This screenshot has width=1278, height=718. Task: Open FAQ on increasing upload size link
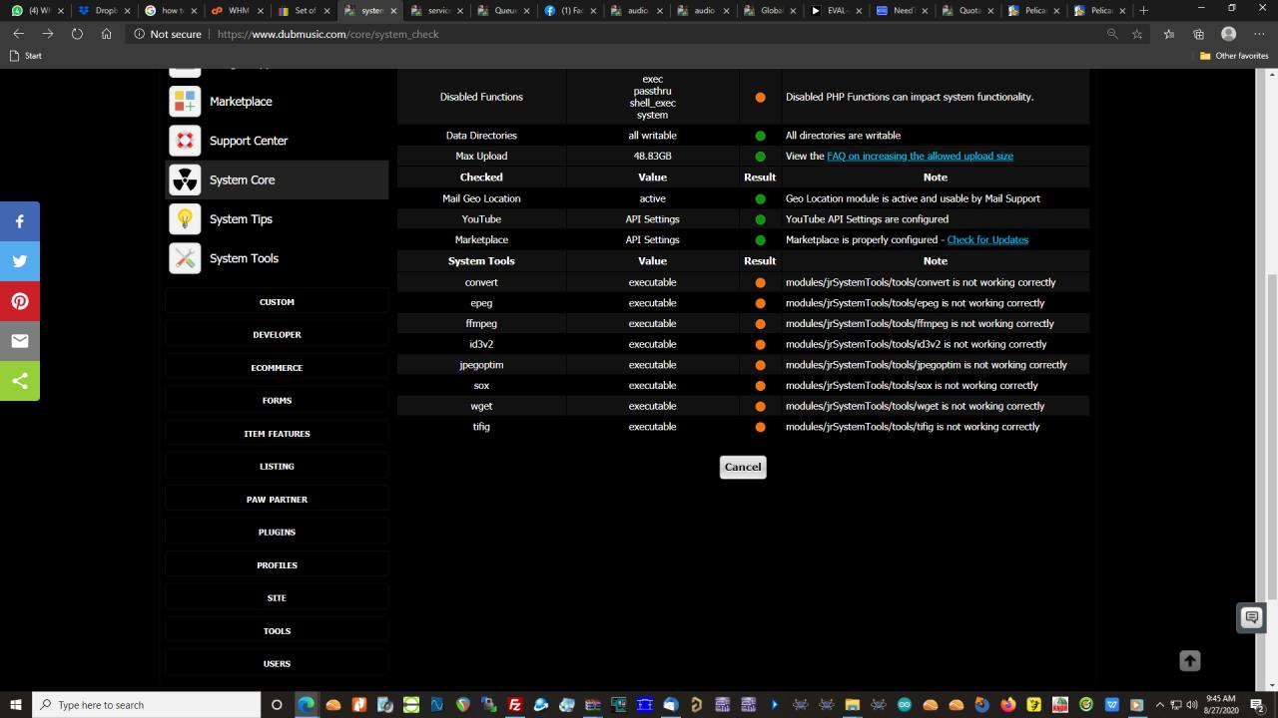click(920, 157)
